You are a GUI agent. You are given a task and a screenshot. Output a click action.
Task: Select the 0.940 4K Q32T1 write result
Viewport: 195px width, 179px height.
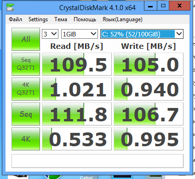click(x=149, y=89)
